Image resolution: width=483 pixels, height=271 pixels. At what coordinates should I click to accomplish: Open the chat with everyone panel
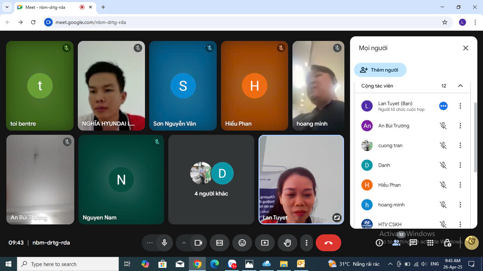tap(413, 243)
